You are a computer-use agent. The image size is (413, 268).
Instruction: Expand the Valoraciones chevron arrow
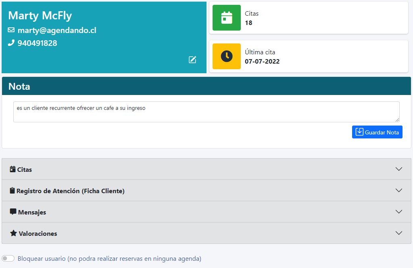coord(399,233)
